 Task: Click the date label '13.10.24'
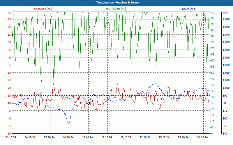pos(87,137)
